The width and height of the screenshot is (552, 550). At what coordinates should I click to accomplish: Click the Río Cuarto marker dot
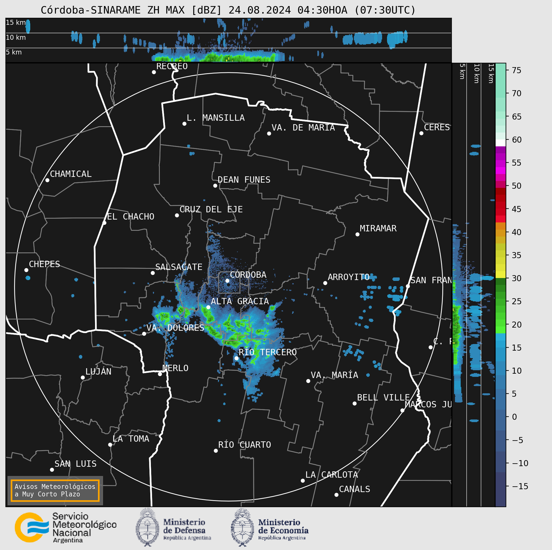point(216,451)
